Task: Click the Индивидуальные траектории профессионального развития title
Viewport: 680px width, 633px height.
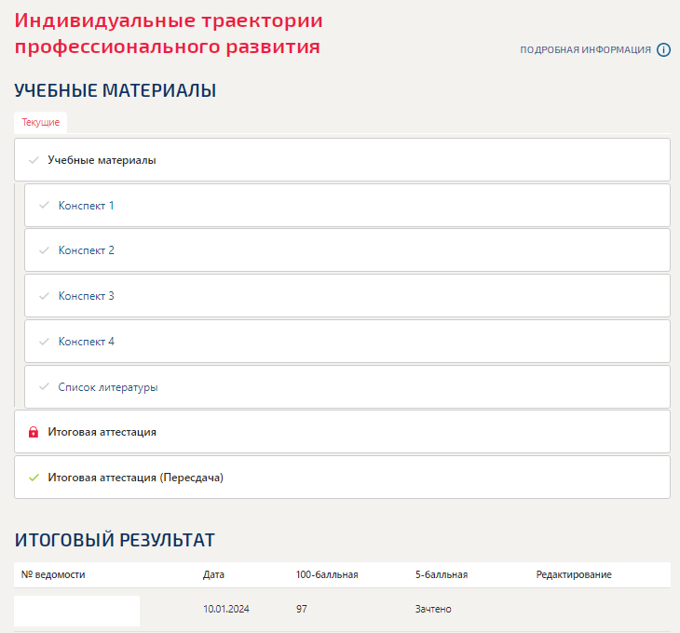Action: coord(169,34)
